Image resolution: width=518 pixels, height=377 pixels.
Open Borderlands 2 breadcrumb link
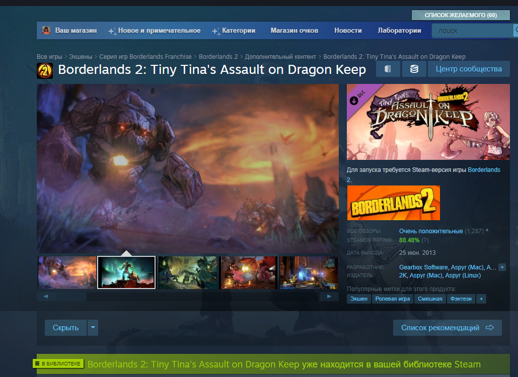(218, 57)
